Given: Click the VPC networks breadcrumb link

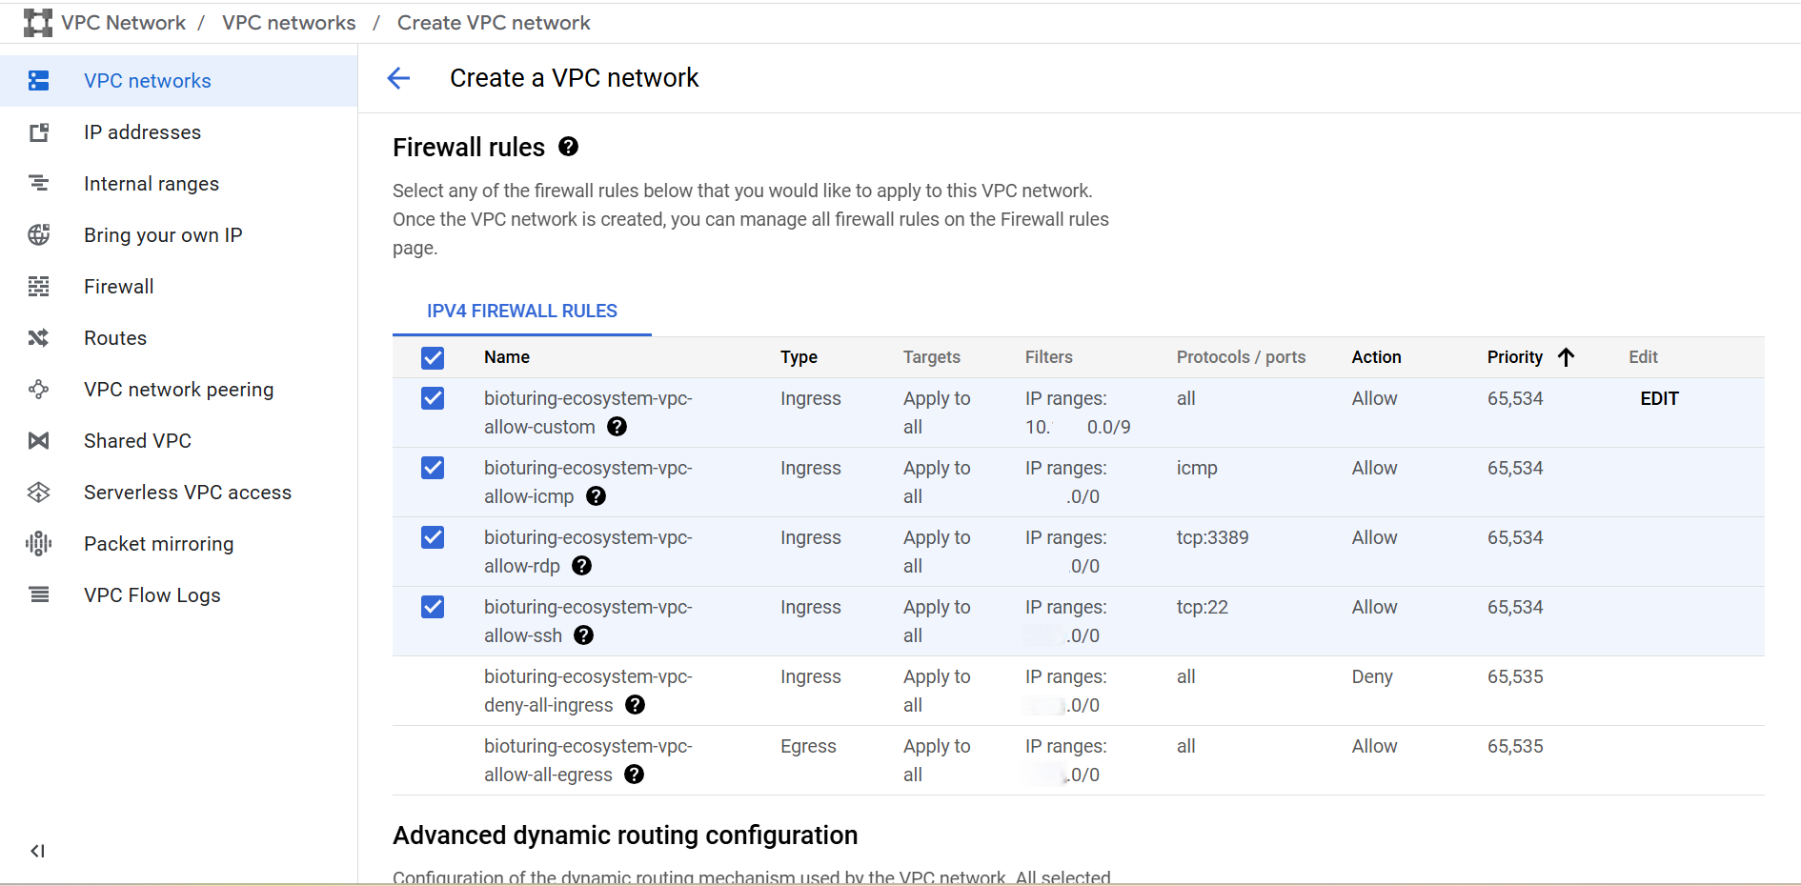Looking at the screenshot, I should pos(289,23).
